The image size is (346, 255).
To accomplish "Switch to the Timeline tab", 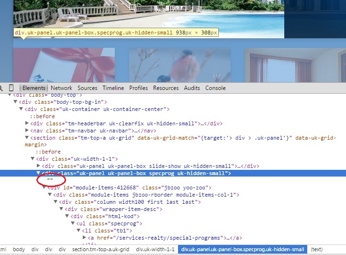I will tap(113, 88).
